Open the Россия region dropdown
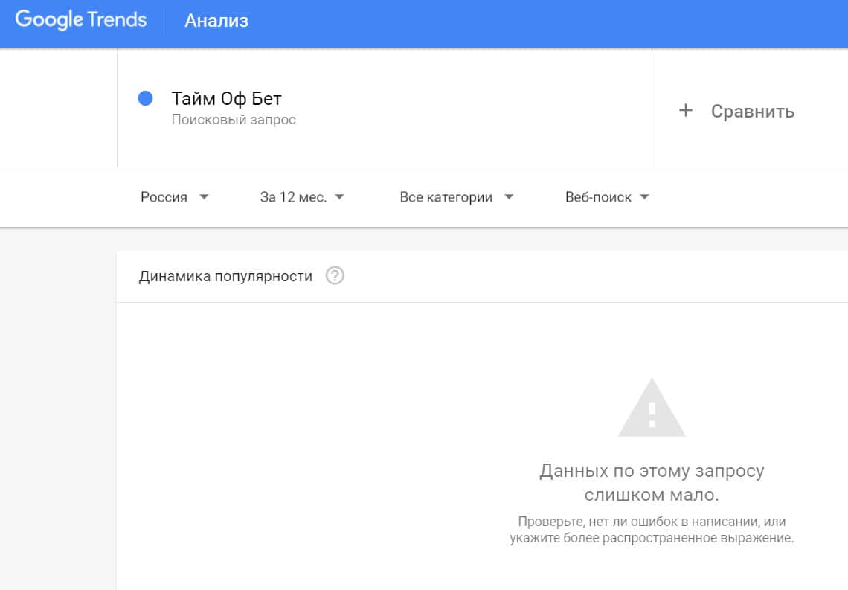The height and width of the screenshot is (590, 848). 164,197
